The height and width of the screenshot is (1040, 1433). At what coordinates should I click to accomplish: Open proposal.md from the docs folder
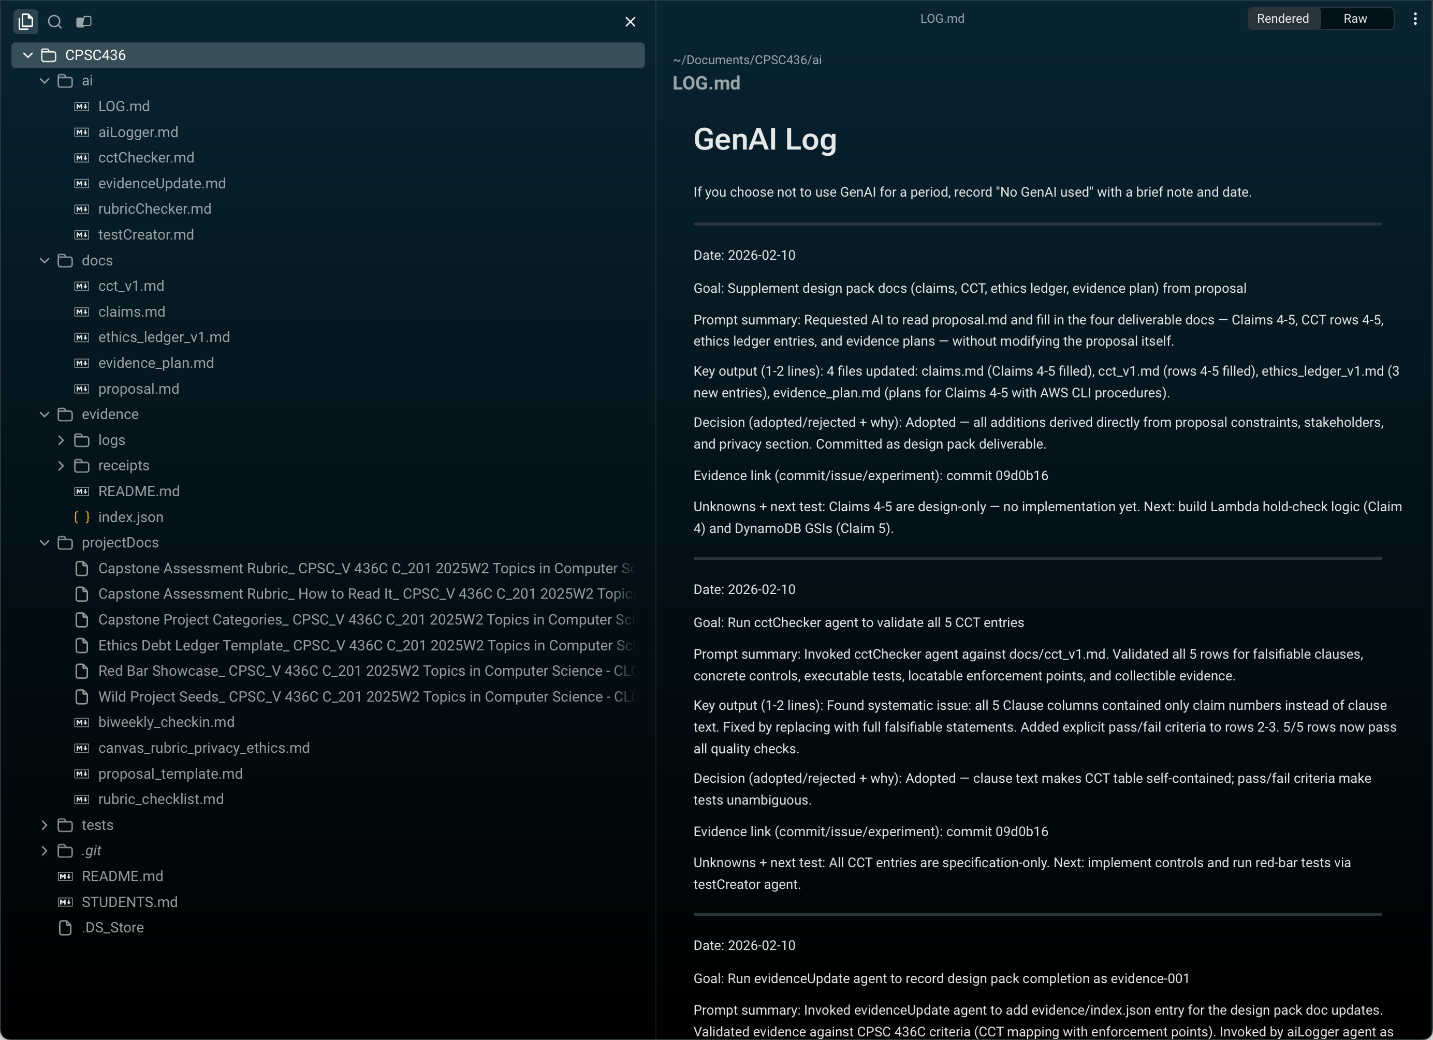point(138,389)
